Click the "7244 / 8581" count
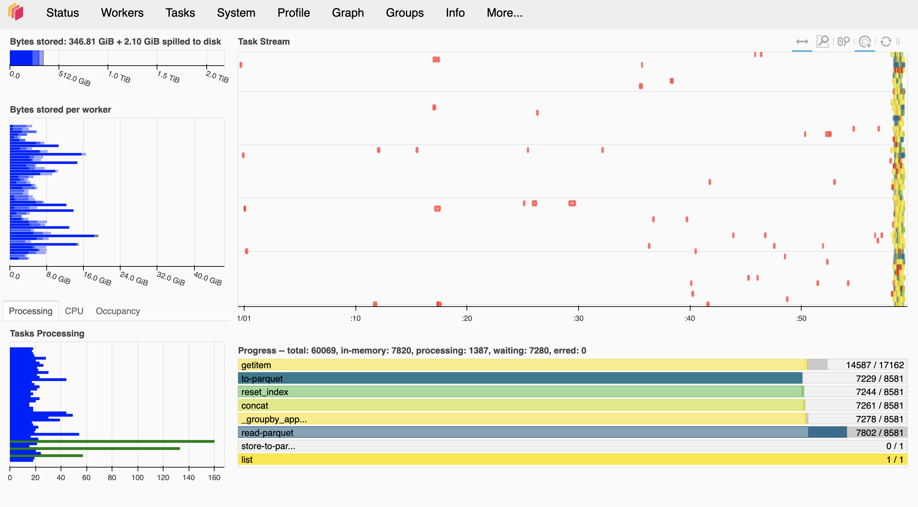The width and height of the screenshot is (918, 507). click(x=880, y=392)
